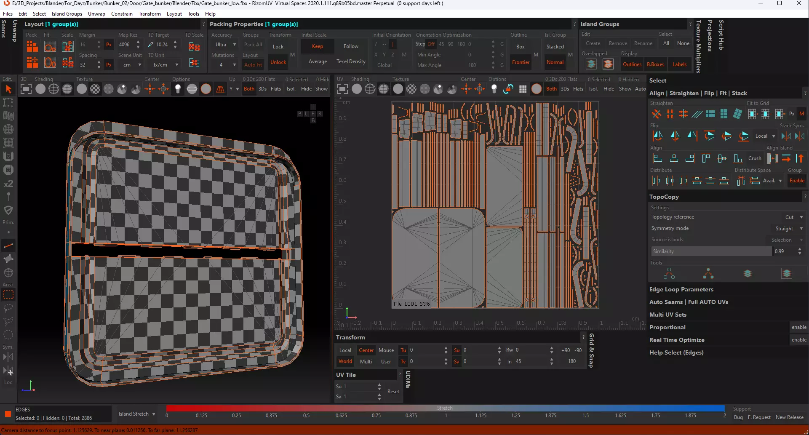Image resolution: width=809 pixels, height=435 pixels.
Task: Open the Accuracy Ultra dropdown
Action: (x=226, y=45)
